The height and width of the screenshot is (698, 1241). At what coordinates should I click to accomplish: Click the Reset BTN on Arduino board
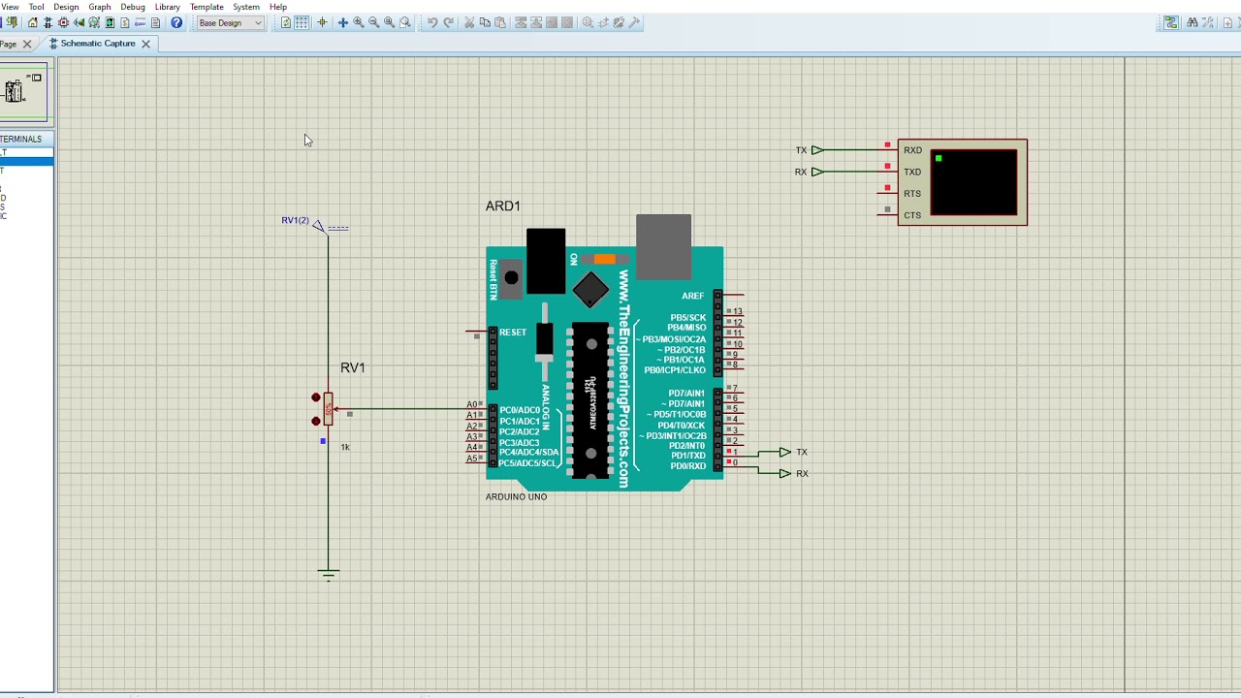point(511,278)
